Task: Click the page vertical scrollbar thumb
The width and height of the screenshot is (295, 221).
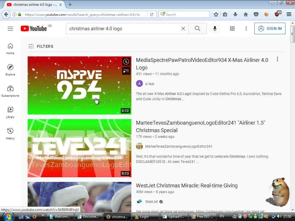Action: coord(292,34)
